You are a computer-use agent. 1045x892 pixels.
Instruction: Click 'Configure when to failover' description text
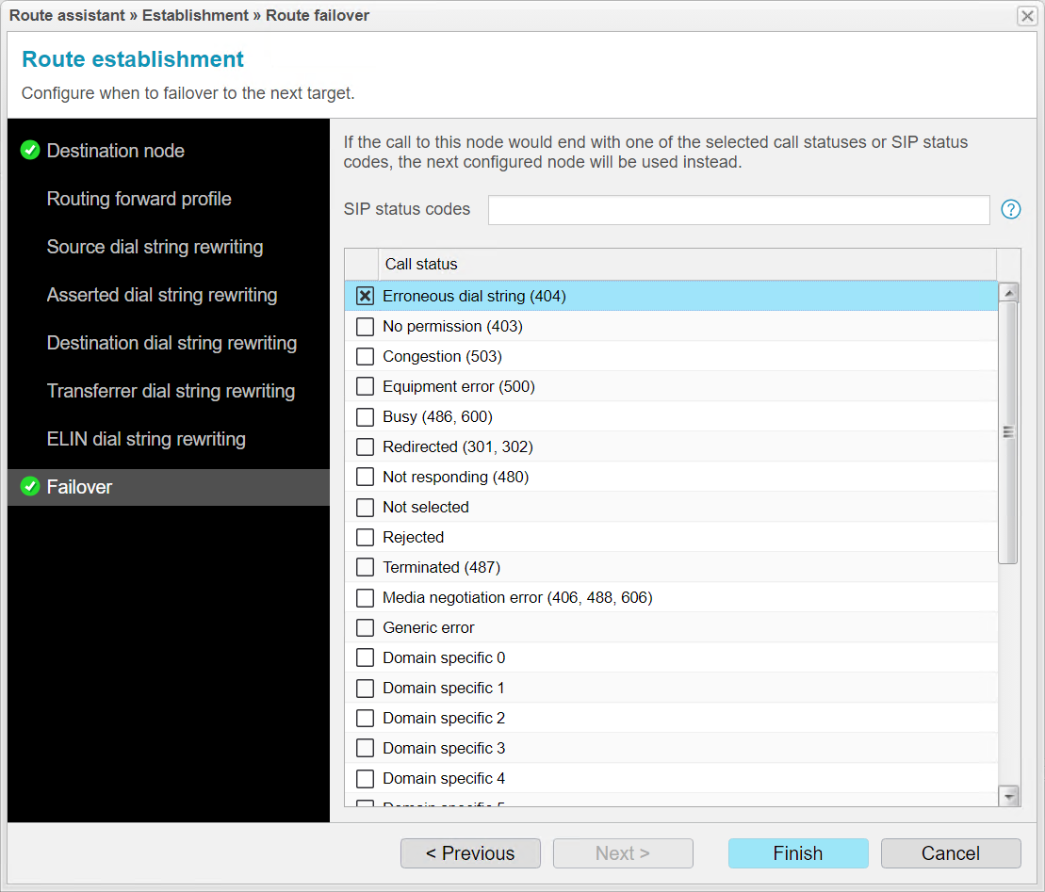pyautogui.click(x=188, y=93)
